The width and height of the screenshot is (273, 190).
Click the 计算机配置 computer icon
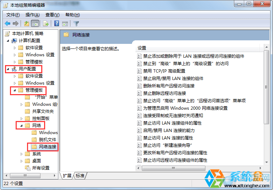tap(14, 41)
